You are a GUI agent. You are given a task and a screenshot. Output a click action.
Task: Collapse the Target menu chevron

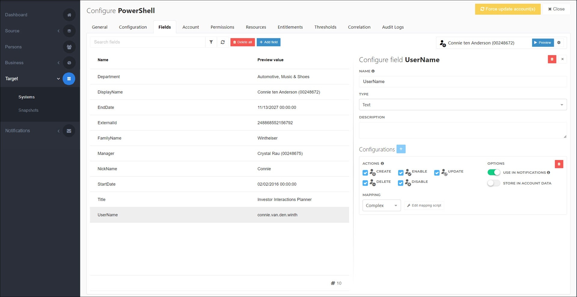(58, 79)
